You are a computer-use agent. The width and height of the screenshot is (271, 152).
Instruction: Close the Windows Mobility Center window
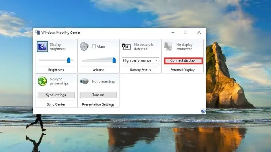point(199,32)
